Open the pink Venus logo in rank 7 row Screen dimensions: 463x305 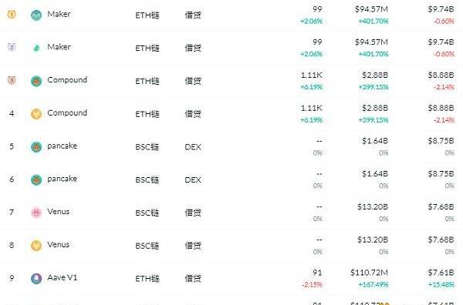pos(36,213)
